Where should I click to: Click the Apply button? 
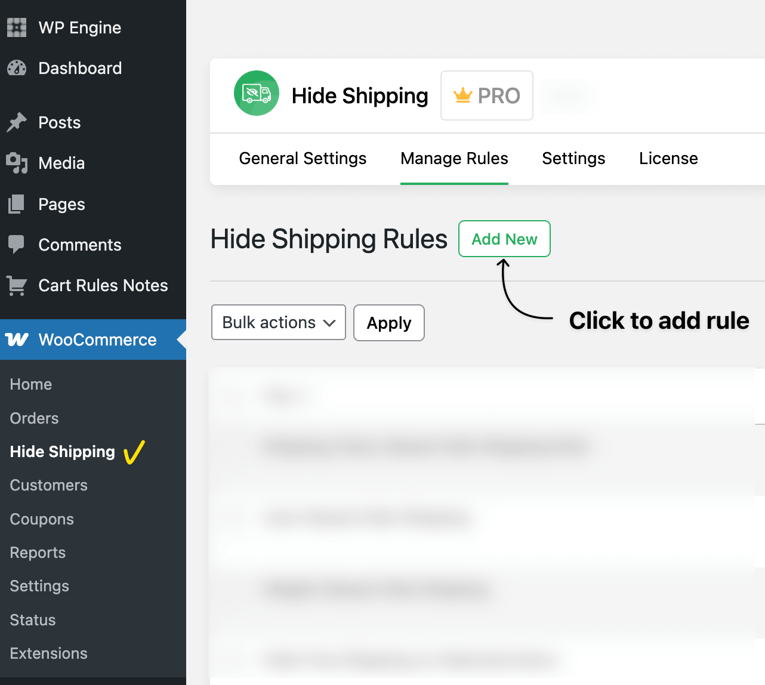389,323
